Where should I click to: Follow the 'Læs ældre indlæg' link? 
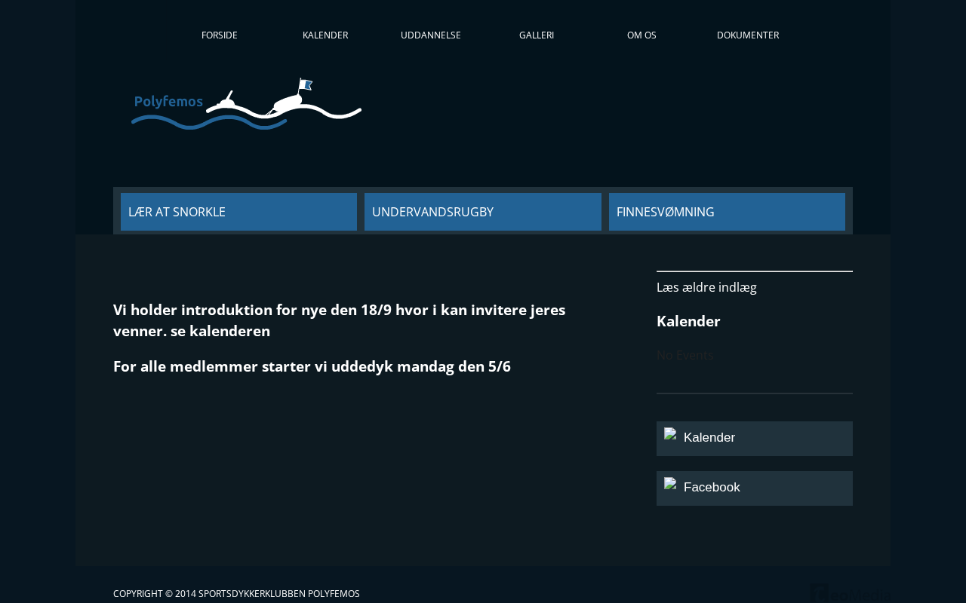coord(706,287)
